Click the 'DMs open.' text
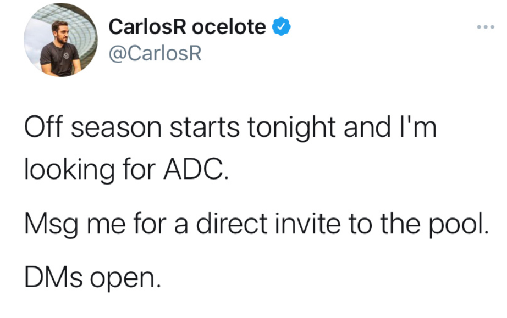This screenshot has height=318, width=507. tap(92, 278)
